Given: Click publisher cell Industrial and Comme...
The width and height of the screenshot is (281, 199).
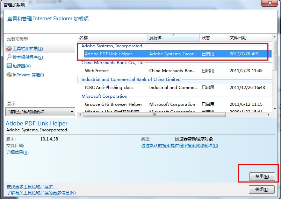Looking at the screenshot, I should [x=173, y=88].
